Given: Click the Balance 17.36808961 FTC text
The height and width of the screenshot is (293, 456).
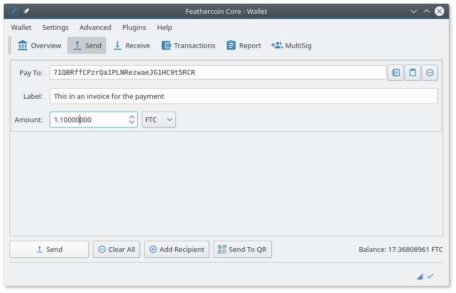Looking at the screenshot, I should (x=401, y=249).
